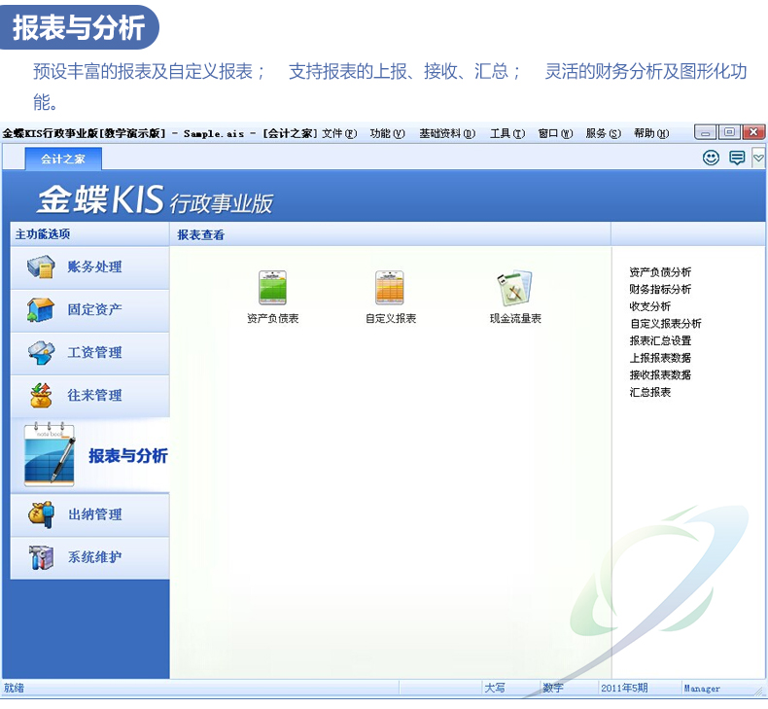
Task: Open the 现金流量表 report icon
Action: point(515,289)
